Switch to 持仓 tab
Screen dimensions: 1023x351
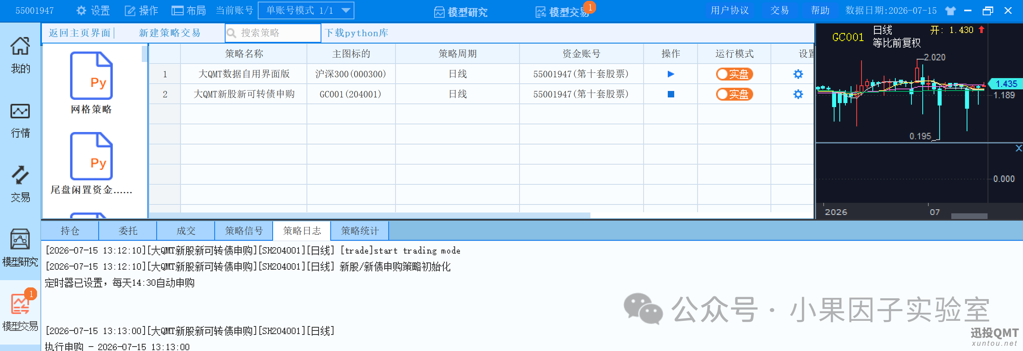[70, 231]
